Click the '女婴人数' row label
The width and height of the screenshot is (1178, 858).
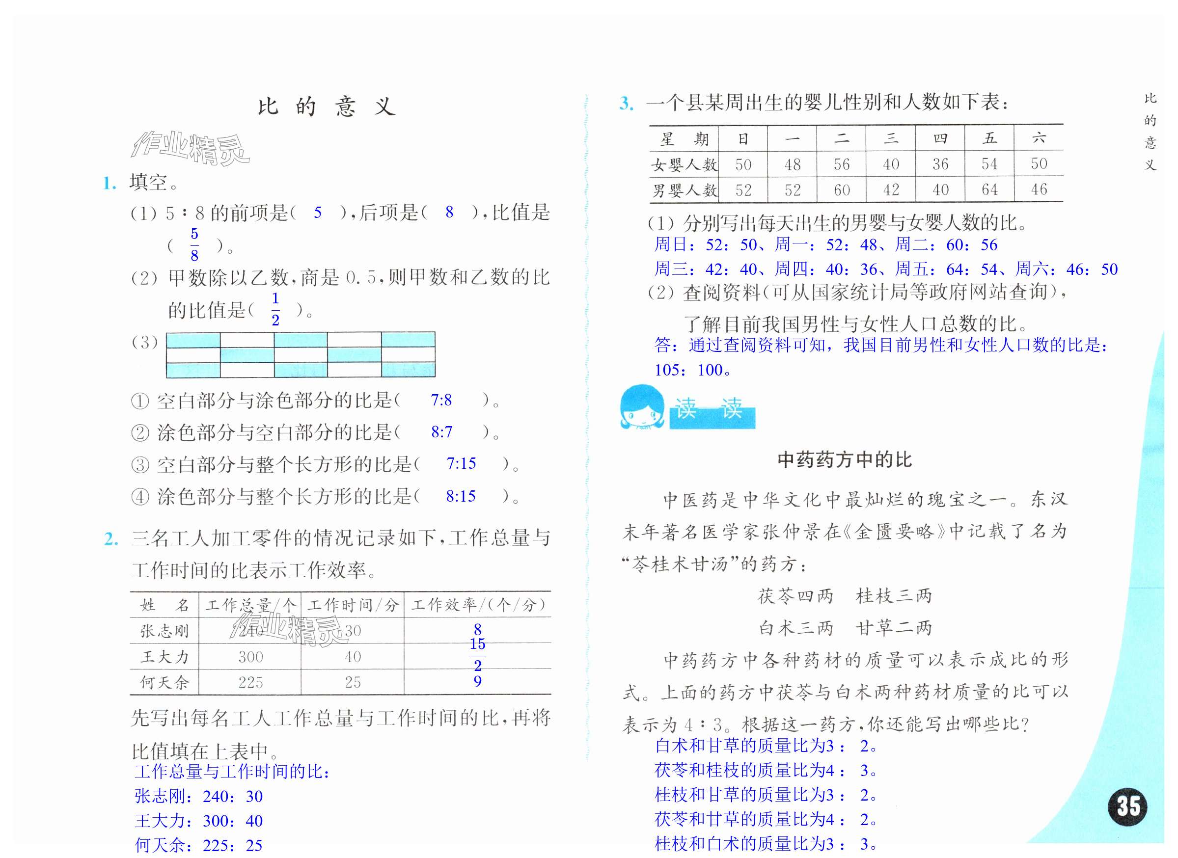685,165
